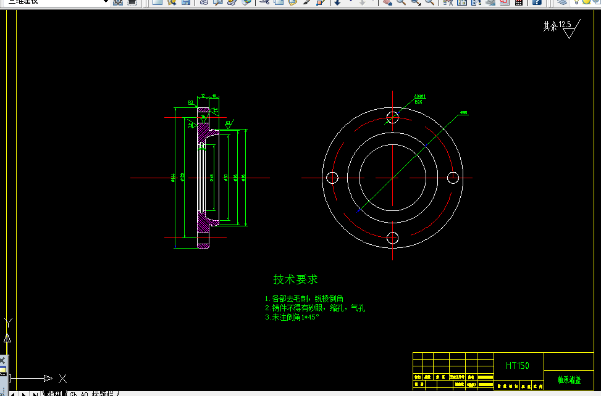Go to first layout tab arrow
The image size is (601, 396).
(12, 394)
